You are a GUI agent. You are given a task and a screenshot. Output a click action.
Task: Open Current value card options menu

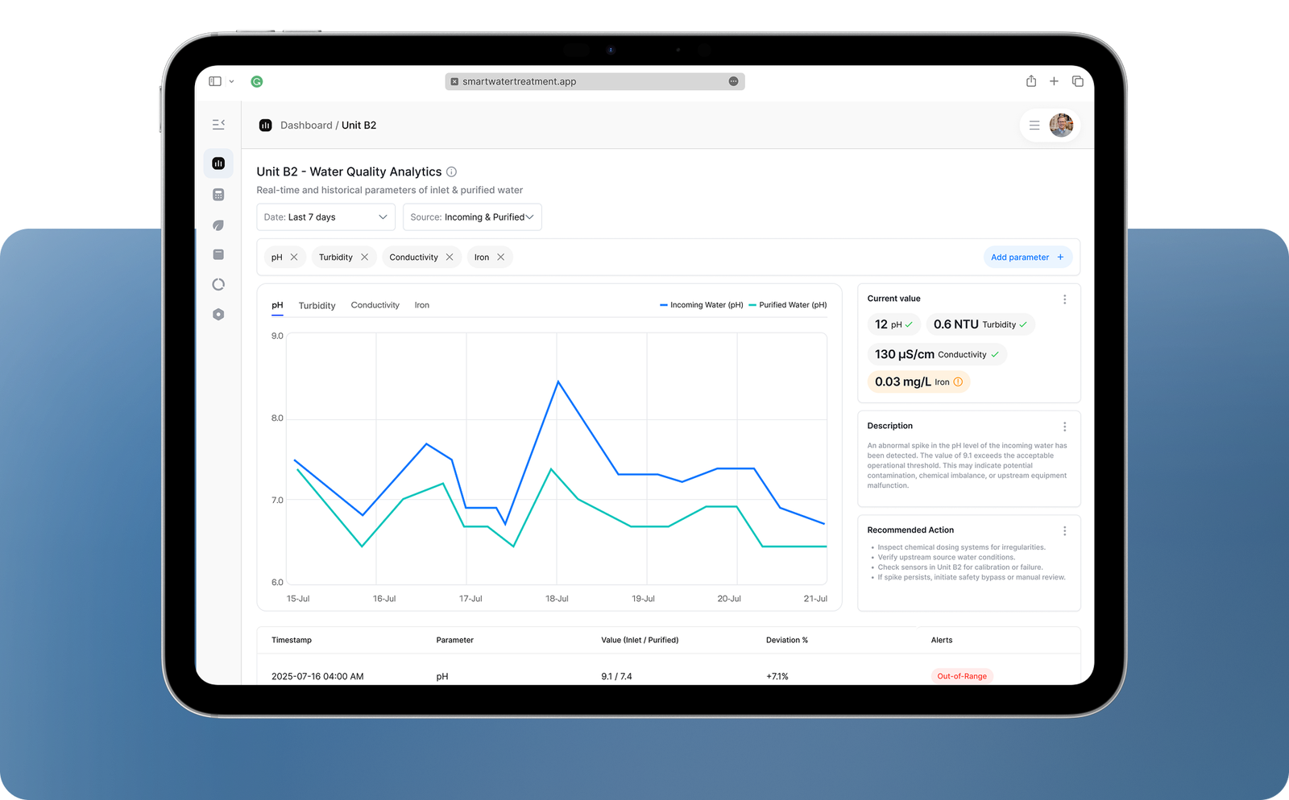(x=1064, y=299)
